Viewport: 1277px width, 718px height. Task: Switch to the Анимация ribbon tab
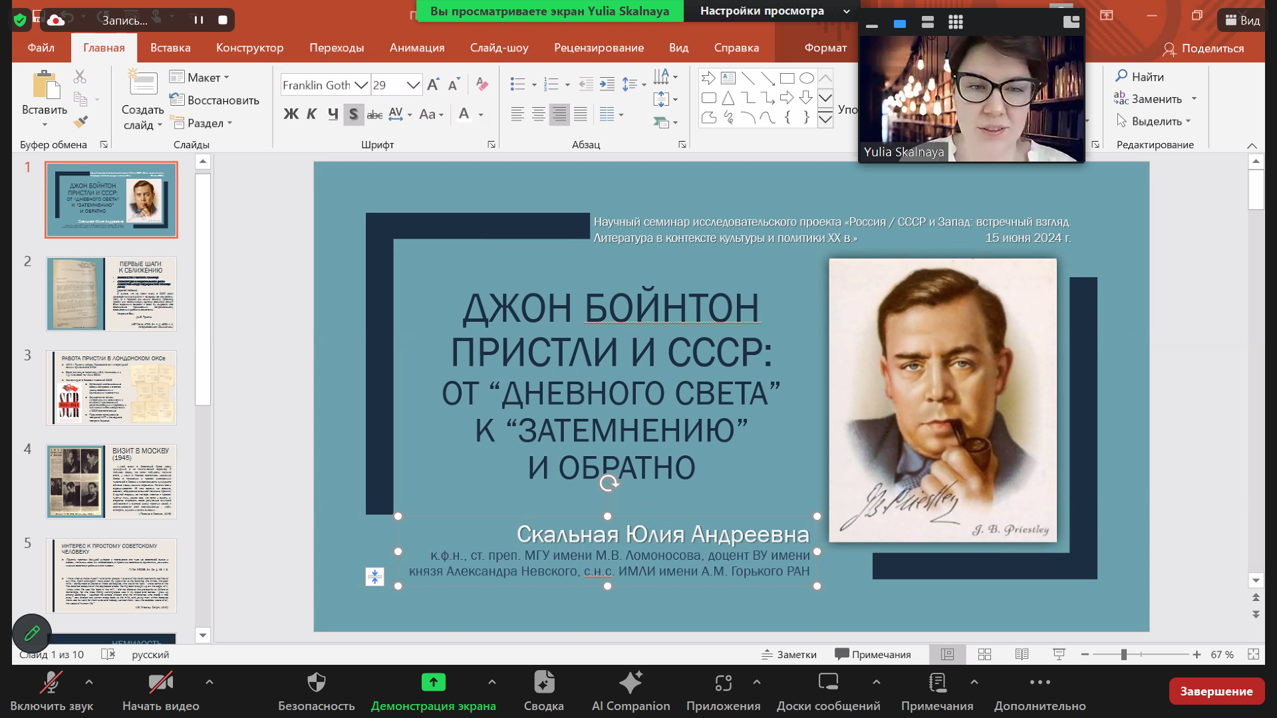click(x=417, y=48)
